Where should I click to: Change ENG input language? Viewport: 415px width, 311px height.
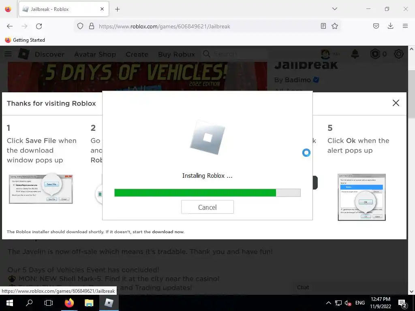pyautogui.click(x=360, y=303)
